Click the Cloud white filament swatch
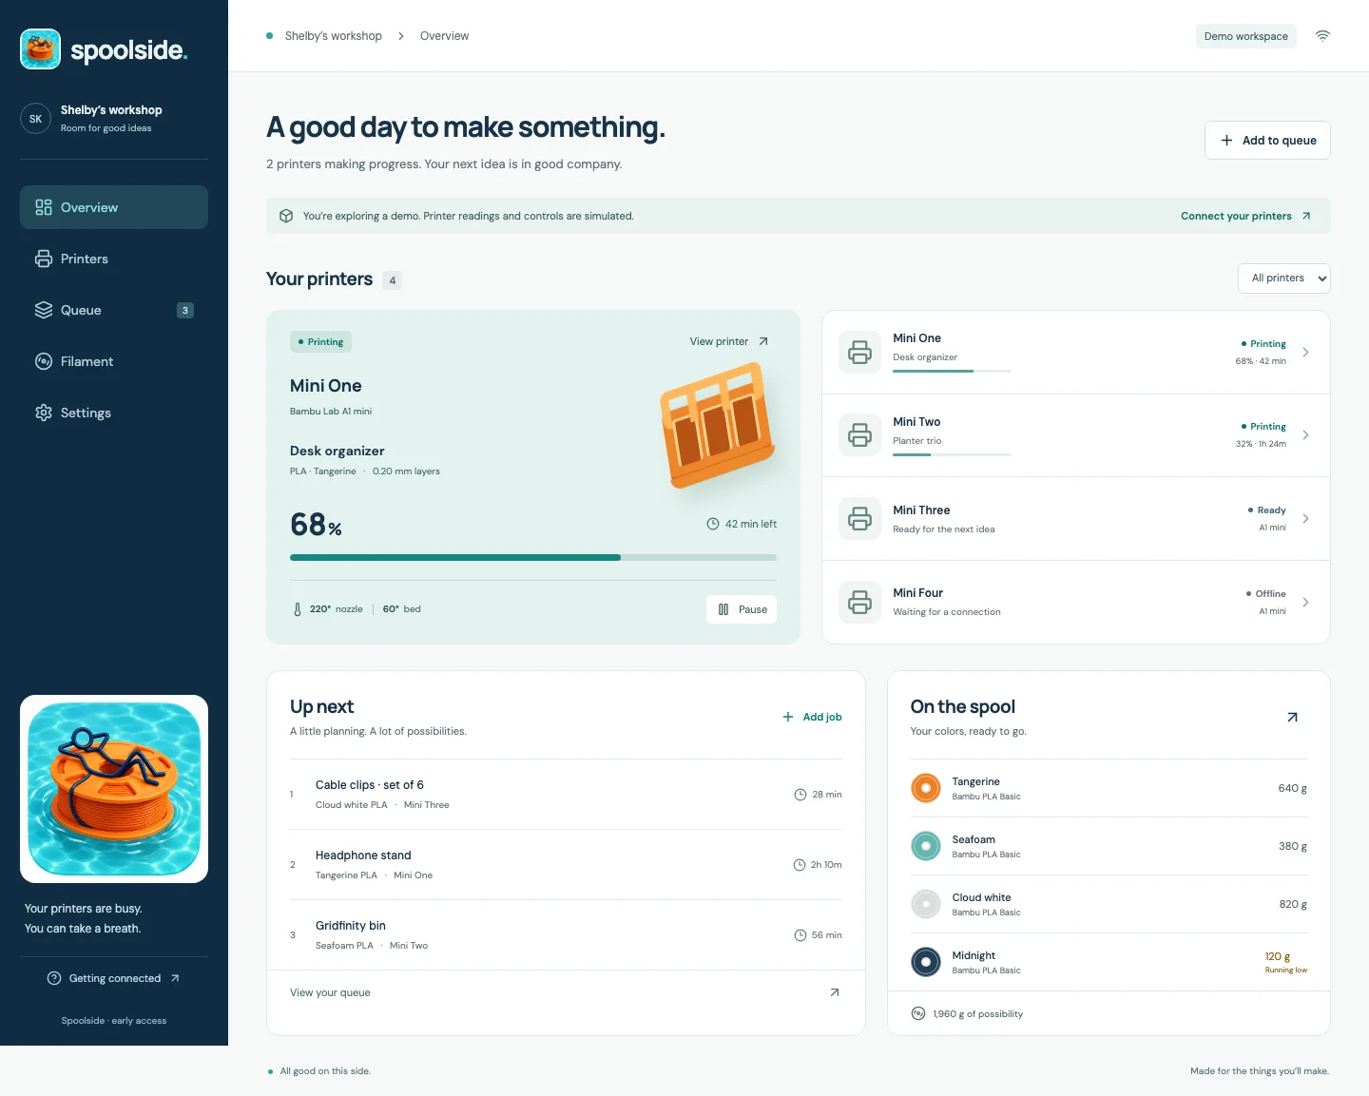 [926, 904]
